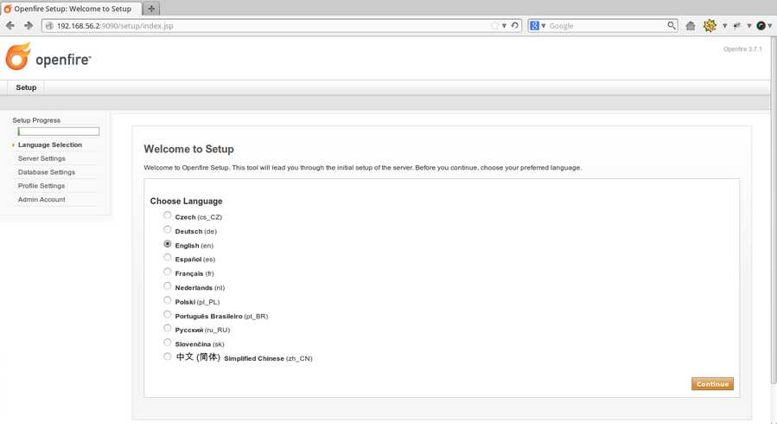Select the Openfire Setup browser tab
This screenshot has height=424, width=777.
click(71, 9)
